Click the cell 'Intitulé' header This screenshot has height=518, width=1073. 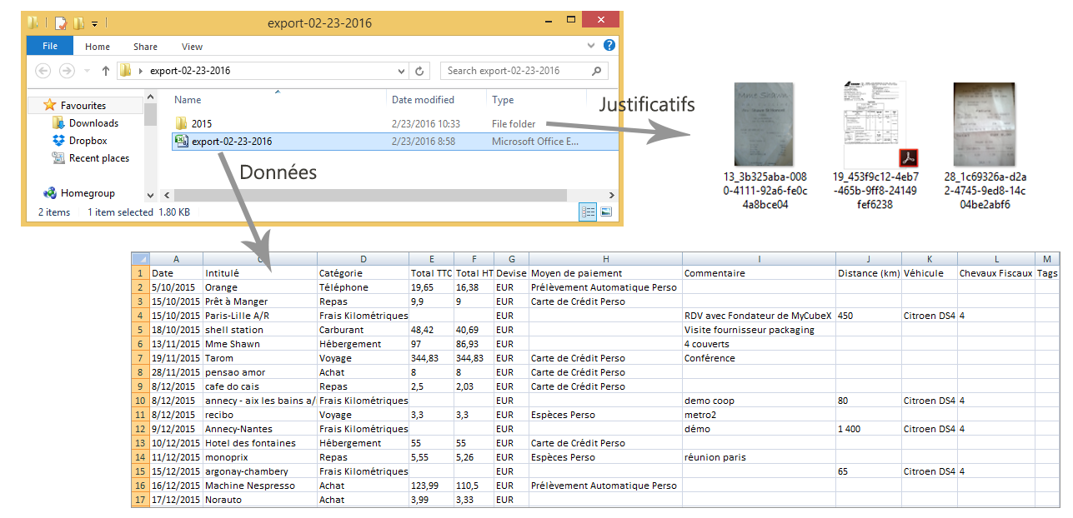(260, 273)
